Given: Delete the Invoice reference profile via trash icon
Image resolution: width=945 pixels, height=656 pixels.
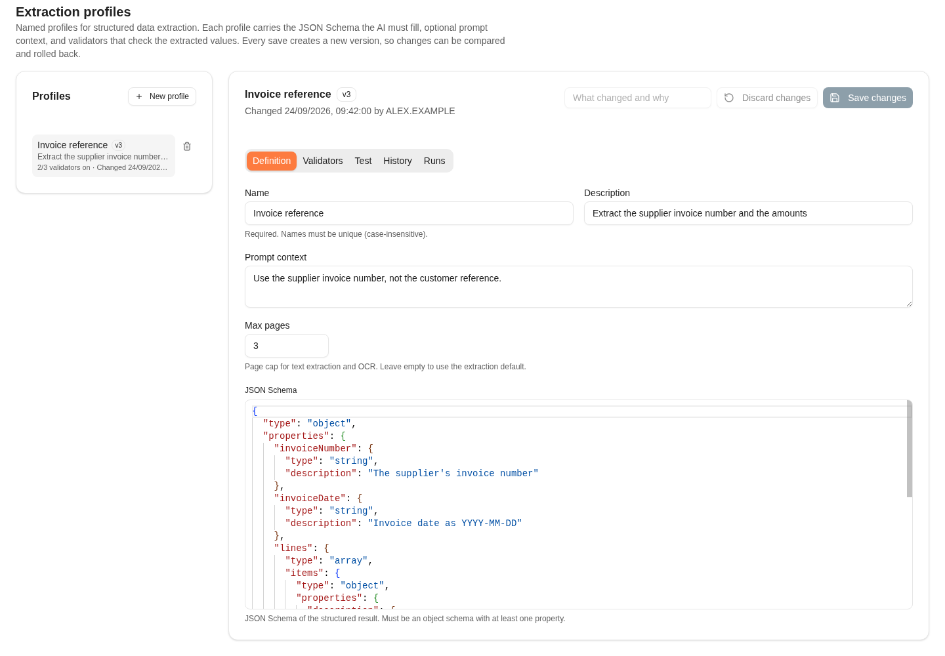Looking at the screenshot, I should 187,146.
